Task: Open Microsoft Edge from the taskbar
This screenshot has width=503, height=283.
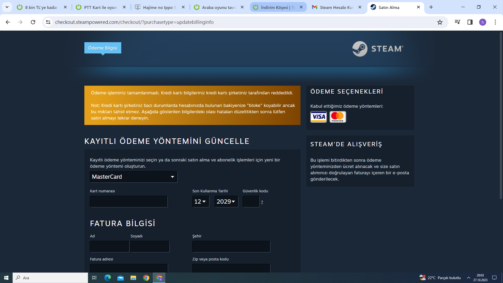Action: coord(108,278)
